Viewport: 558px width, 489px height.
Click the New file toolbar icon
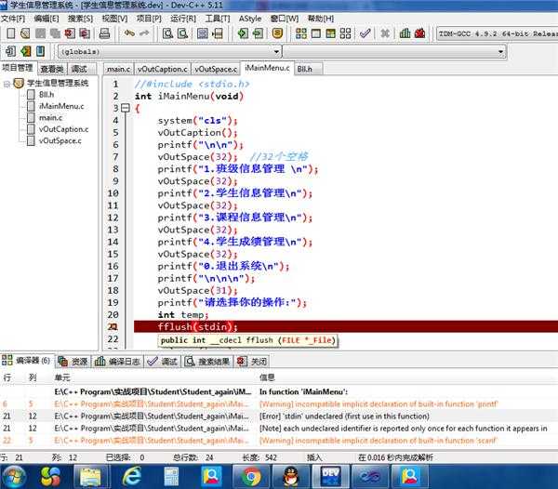point(10,33)
